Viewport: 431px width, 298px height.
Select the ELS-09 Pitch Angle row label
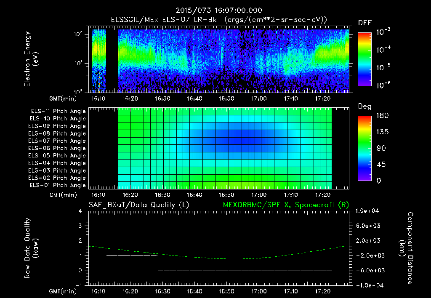coord(57,126)
